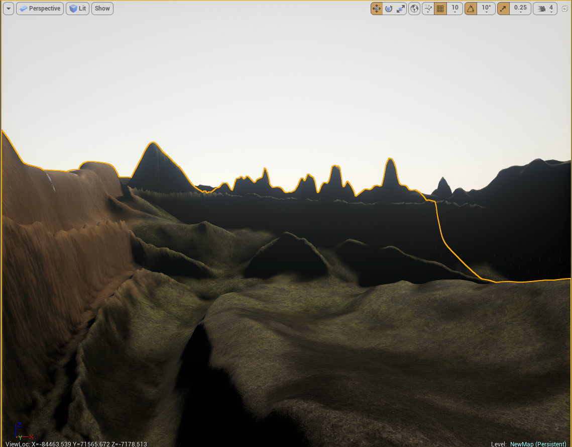The height and width of the screenshot is (447, 572).
Task: Open grid snap size value 10 dropdown
Action: point(455,9)
